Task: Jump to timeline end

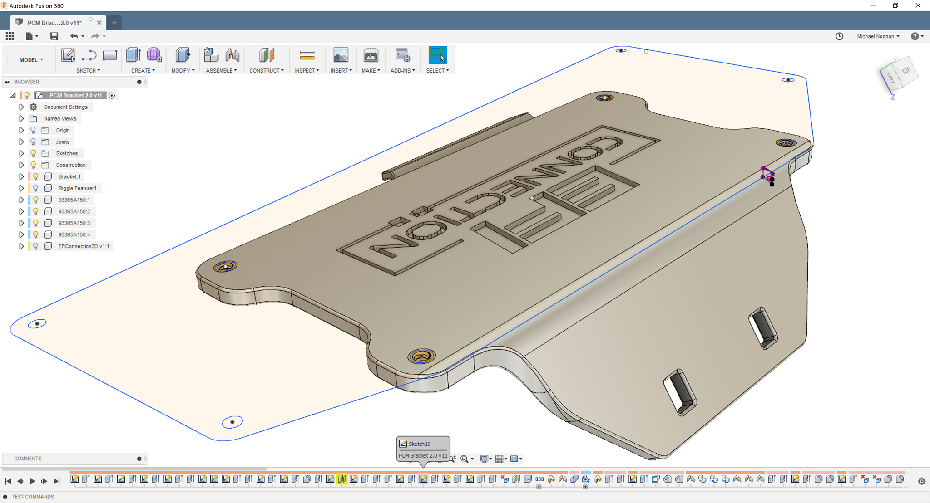Action: (x=56, y=481)
